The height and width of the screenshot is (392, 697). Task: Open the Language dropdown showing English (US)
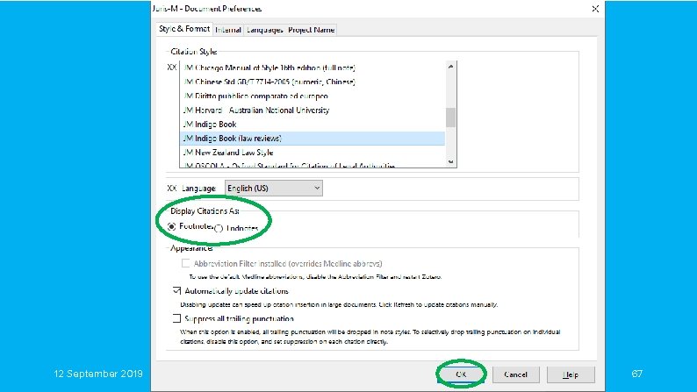pos(273,189)
